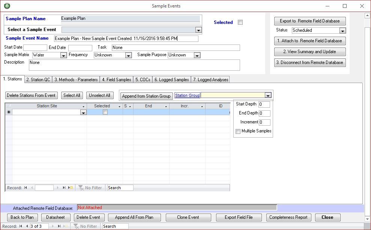Go to the 4. Field Samples tab

[117, 80]
